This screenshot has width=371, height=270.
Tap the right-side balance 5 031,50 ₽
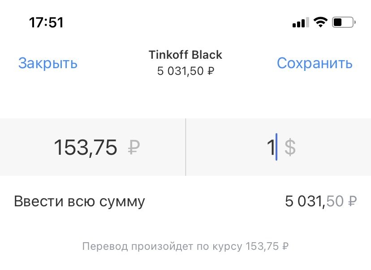321,201
